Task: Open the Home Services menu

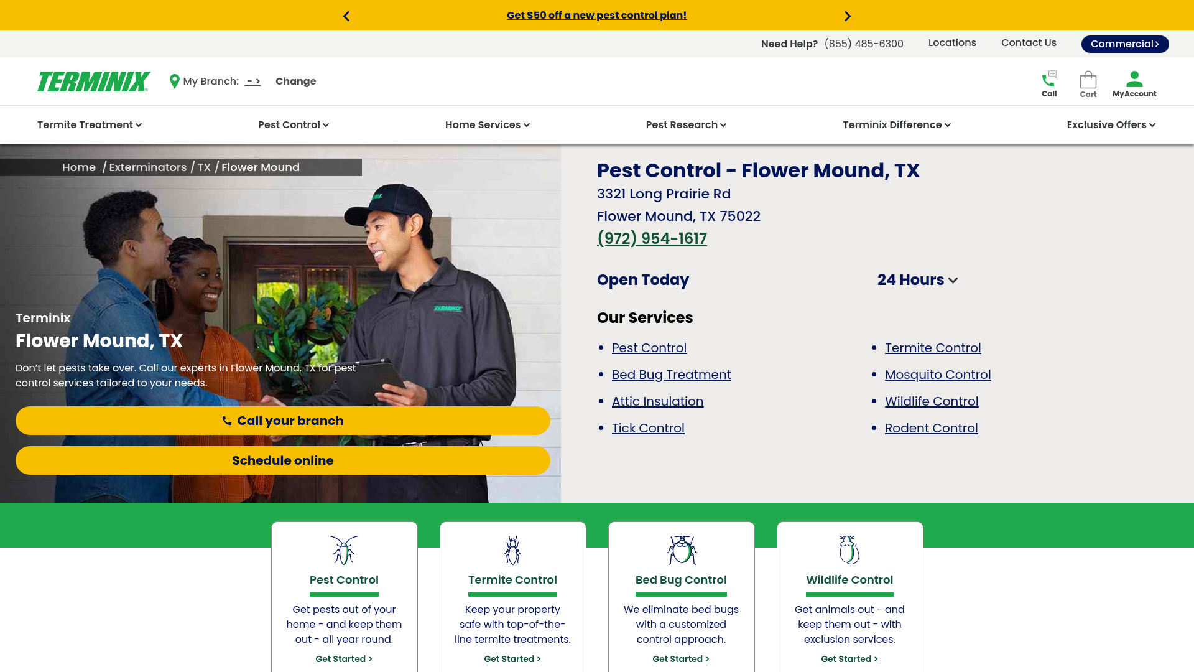Action: pos(487,125)
